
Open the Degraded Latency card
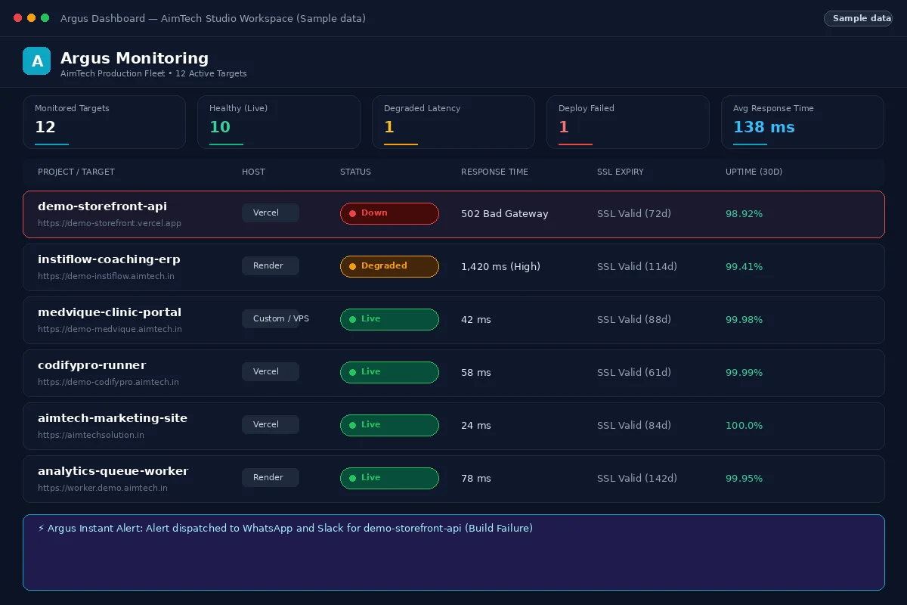[453, 122]
